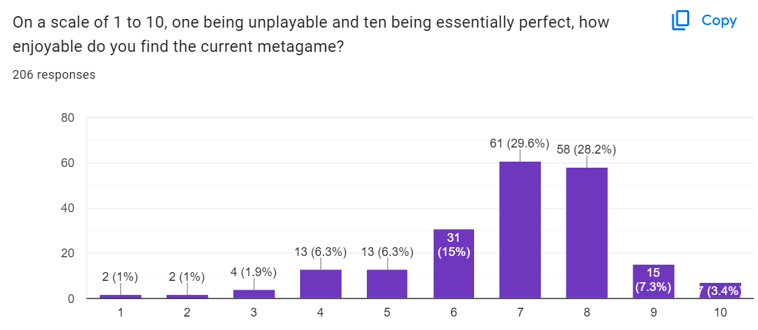The width and height of the screenshot is (758, 330).
Task: Click the 31 (15%) label inside bar
Action: (x=454, y=244)
